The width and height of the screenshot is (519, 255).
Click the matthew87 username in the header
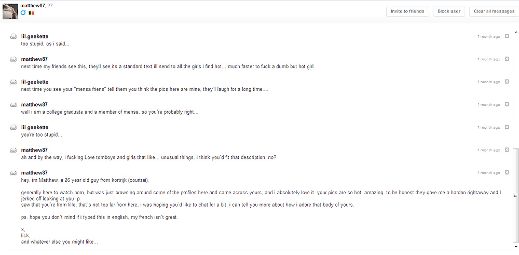pos(33,5)
